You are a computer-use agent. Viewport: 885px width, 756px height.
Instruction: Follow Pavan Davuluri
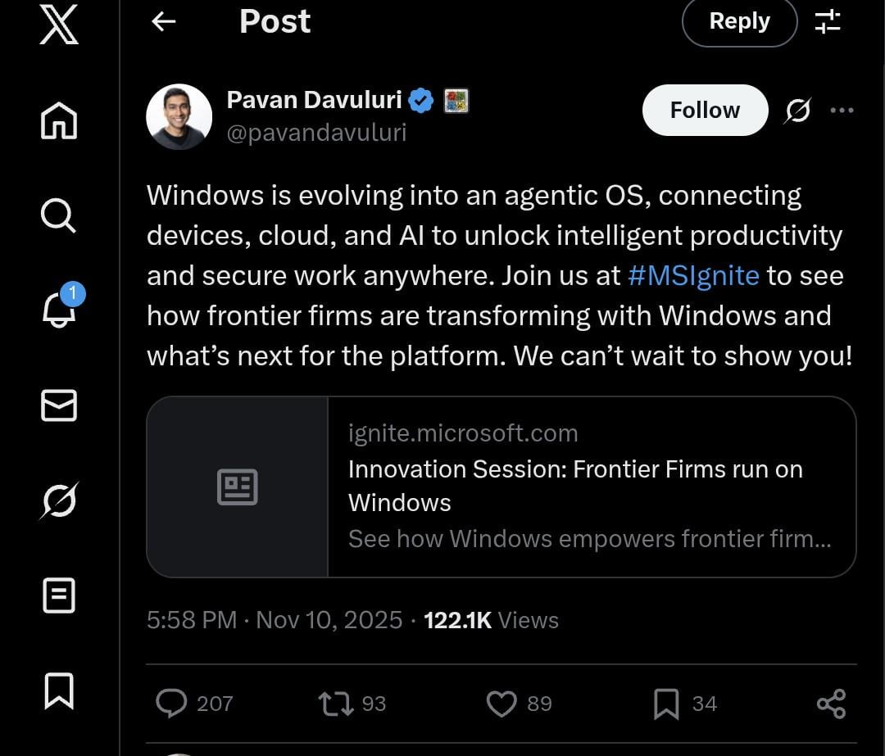[705, 110]
